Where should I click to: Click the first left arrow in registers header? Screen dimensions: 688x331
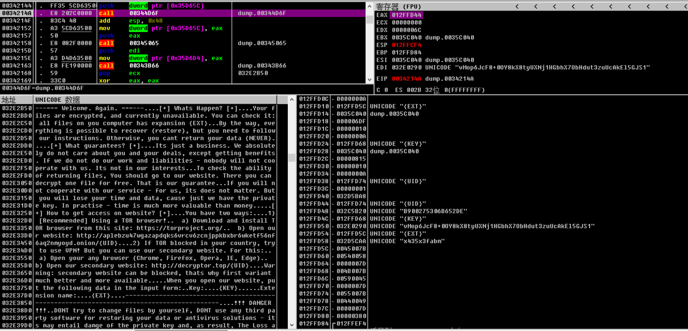(517, 6)
